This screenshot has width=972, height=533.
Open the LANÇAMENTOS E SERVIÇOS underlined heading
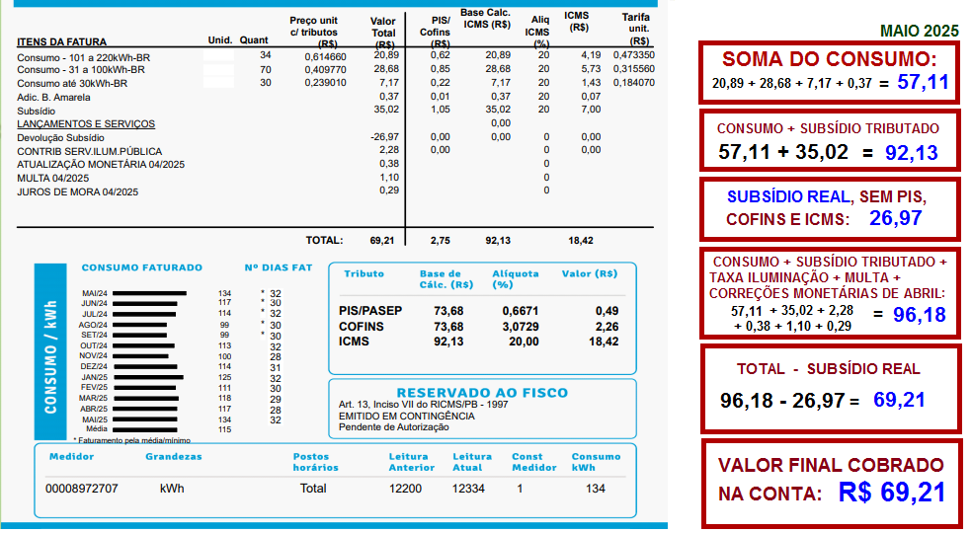pos(86,124)
